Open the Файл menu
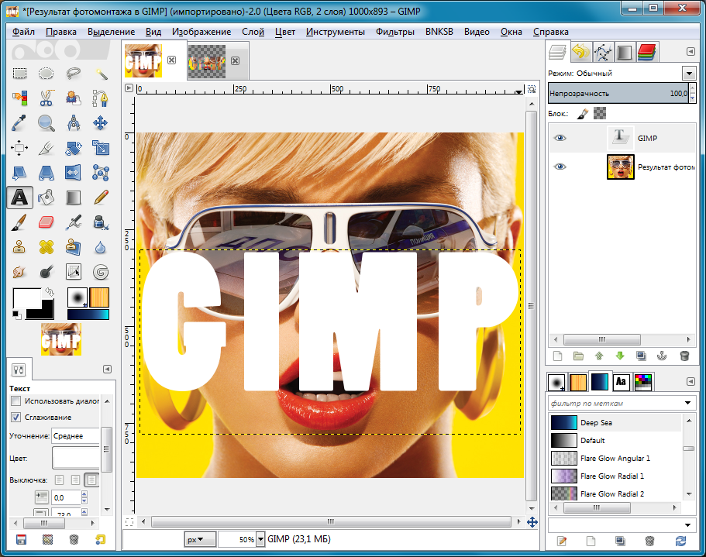Viewport: 706px width, 557px height. 23,32
